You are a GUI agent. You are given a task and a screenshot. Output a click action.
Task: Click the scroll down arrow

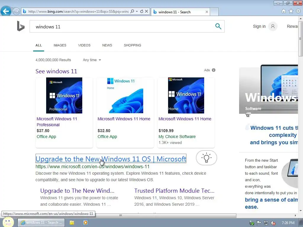301,210
